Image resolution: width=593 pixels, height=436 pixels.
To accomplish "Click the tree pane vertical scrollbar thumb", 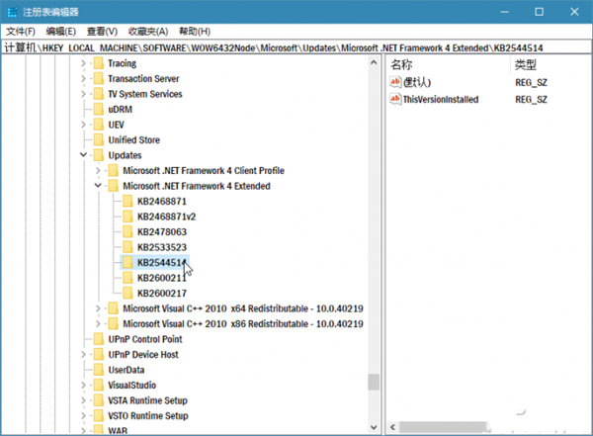I will 373,383.
